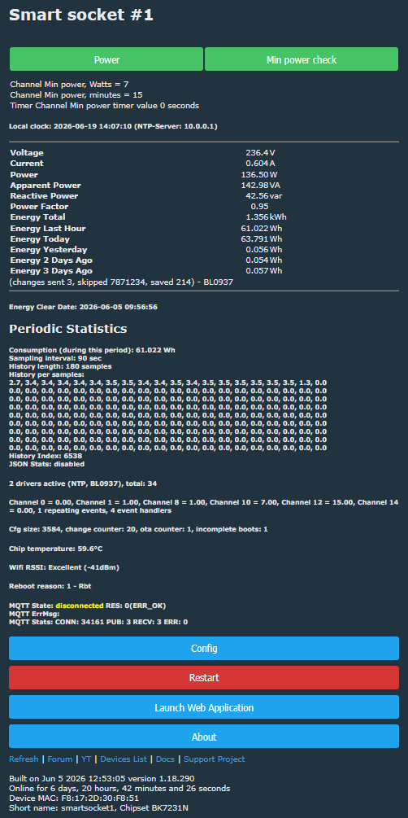Click the Voltage reading 236.4 V
Image resolution: width=408 pixels, height=818 pixels.
261,153
